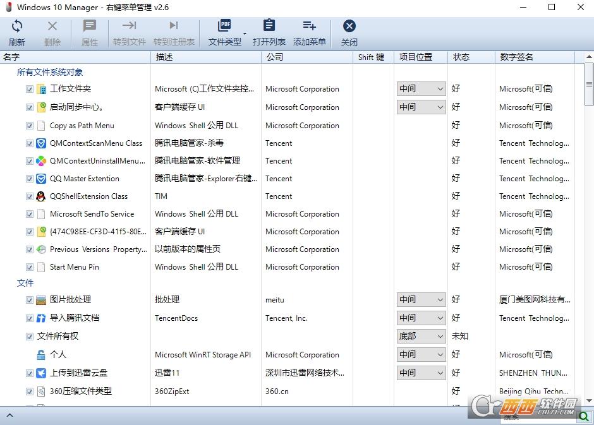The width and height of the screenshot is (594, 425).
Task: Click the 360压缩文件类型 item icon
Action: (x=41, y=392)
